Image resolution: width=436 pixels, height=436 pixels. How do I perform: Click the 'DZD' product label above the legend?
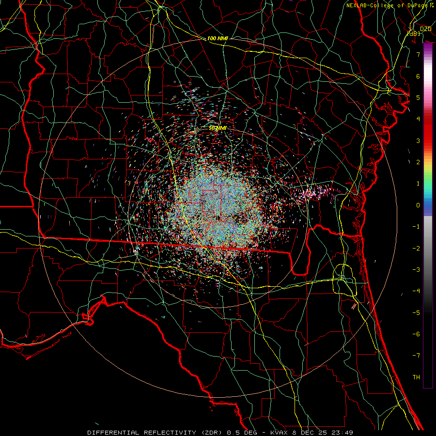click(426, 29)
